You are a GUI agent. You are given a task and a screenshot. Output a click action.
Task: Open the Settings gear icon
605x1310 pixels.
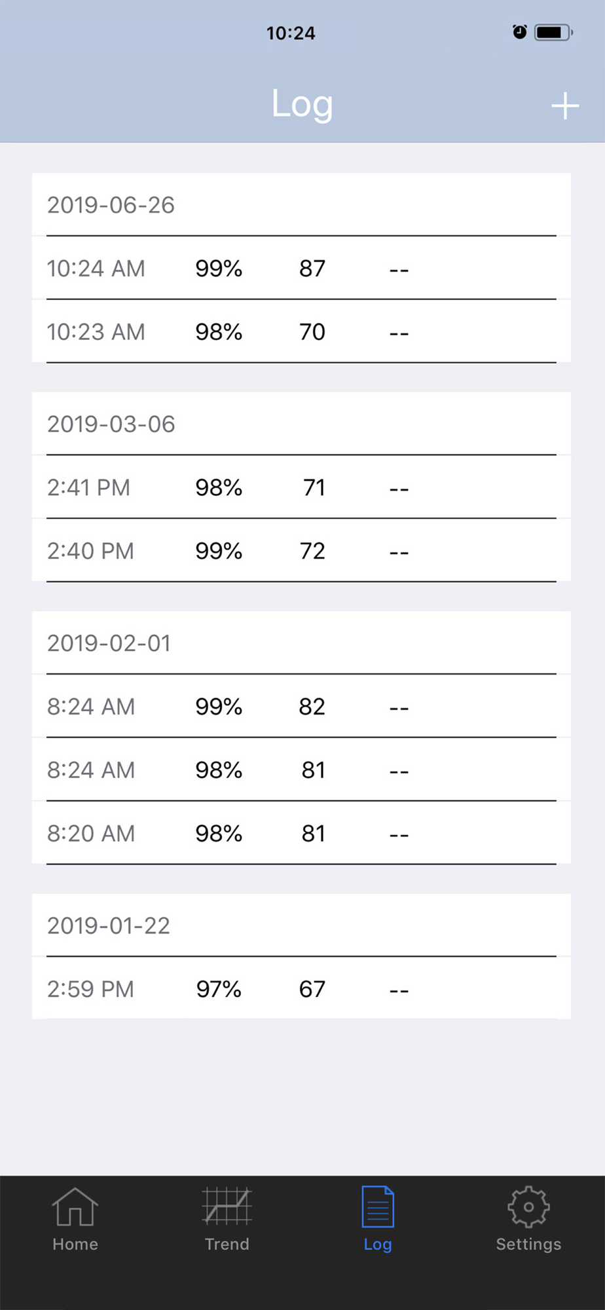coord(528,1207)
